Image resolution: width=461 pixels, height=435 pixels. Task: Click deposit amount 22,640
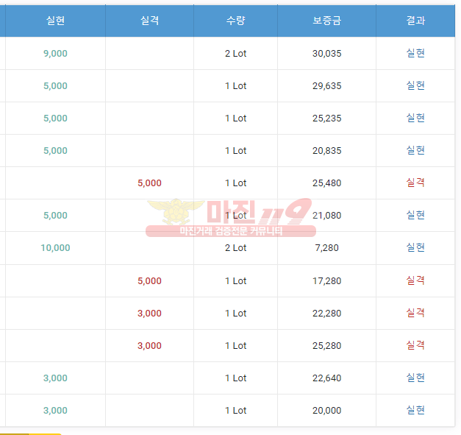pyautogui.click(x=326, y=378)
